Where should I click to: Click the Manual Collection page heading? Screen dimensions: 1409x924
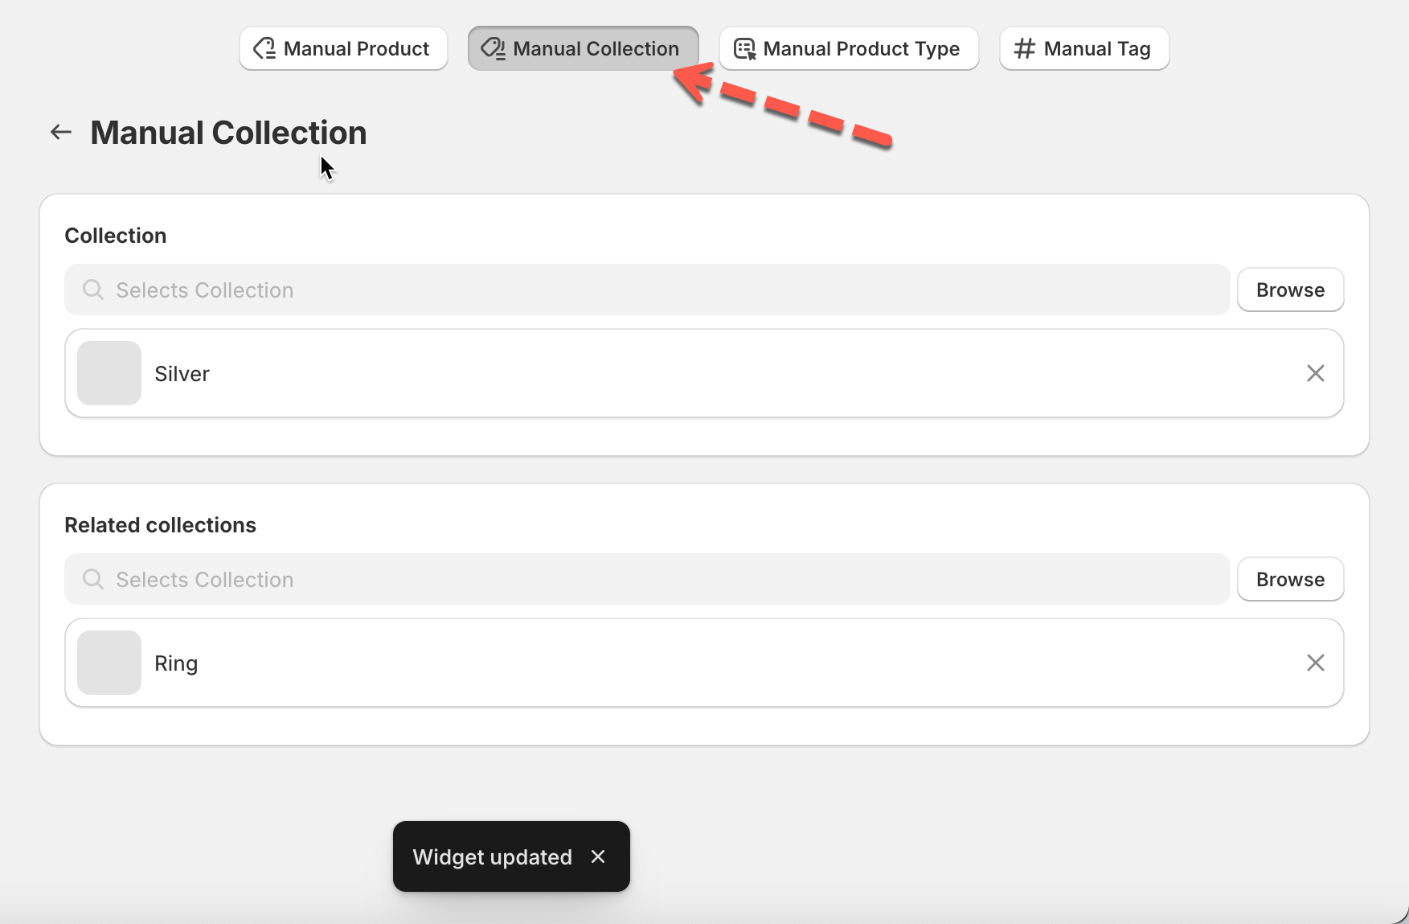click(x=228, y=133)
